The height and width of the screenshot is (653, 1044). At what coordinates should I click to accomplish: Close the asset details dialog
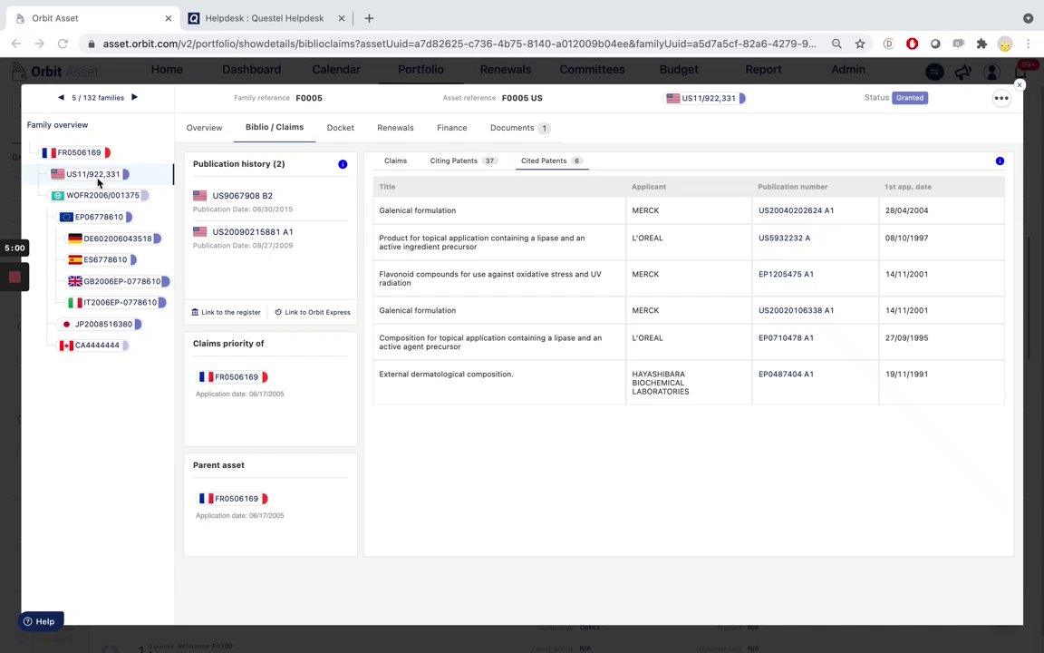1019,84
